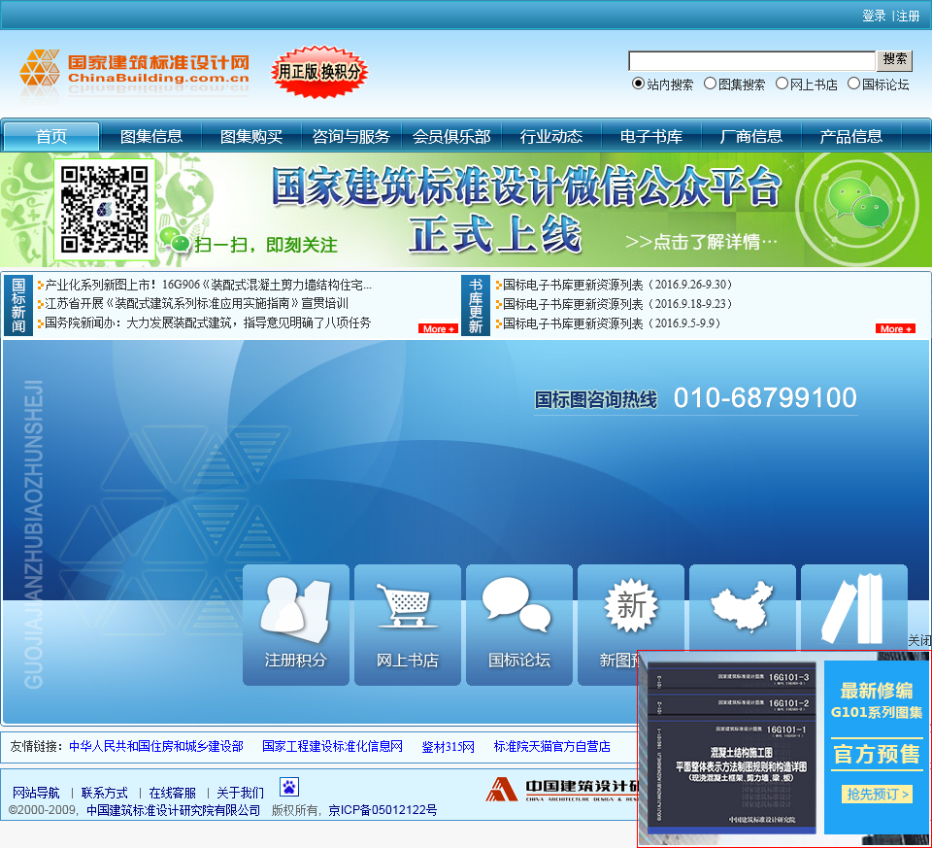Click the Baidu paw icon in footer

(x=289, y=787)
